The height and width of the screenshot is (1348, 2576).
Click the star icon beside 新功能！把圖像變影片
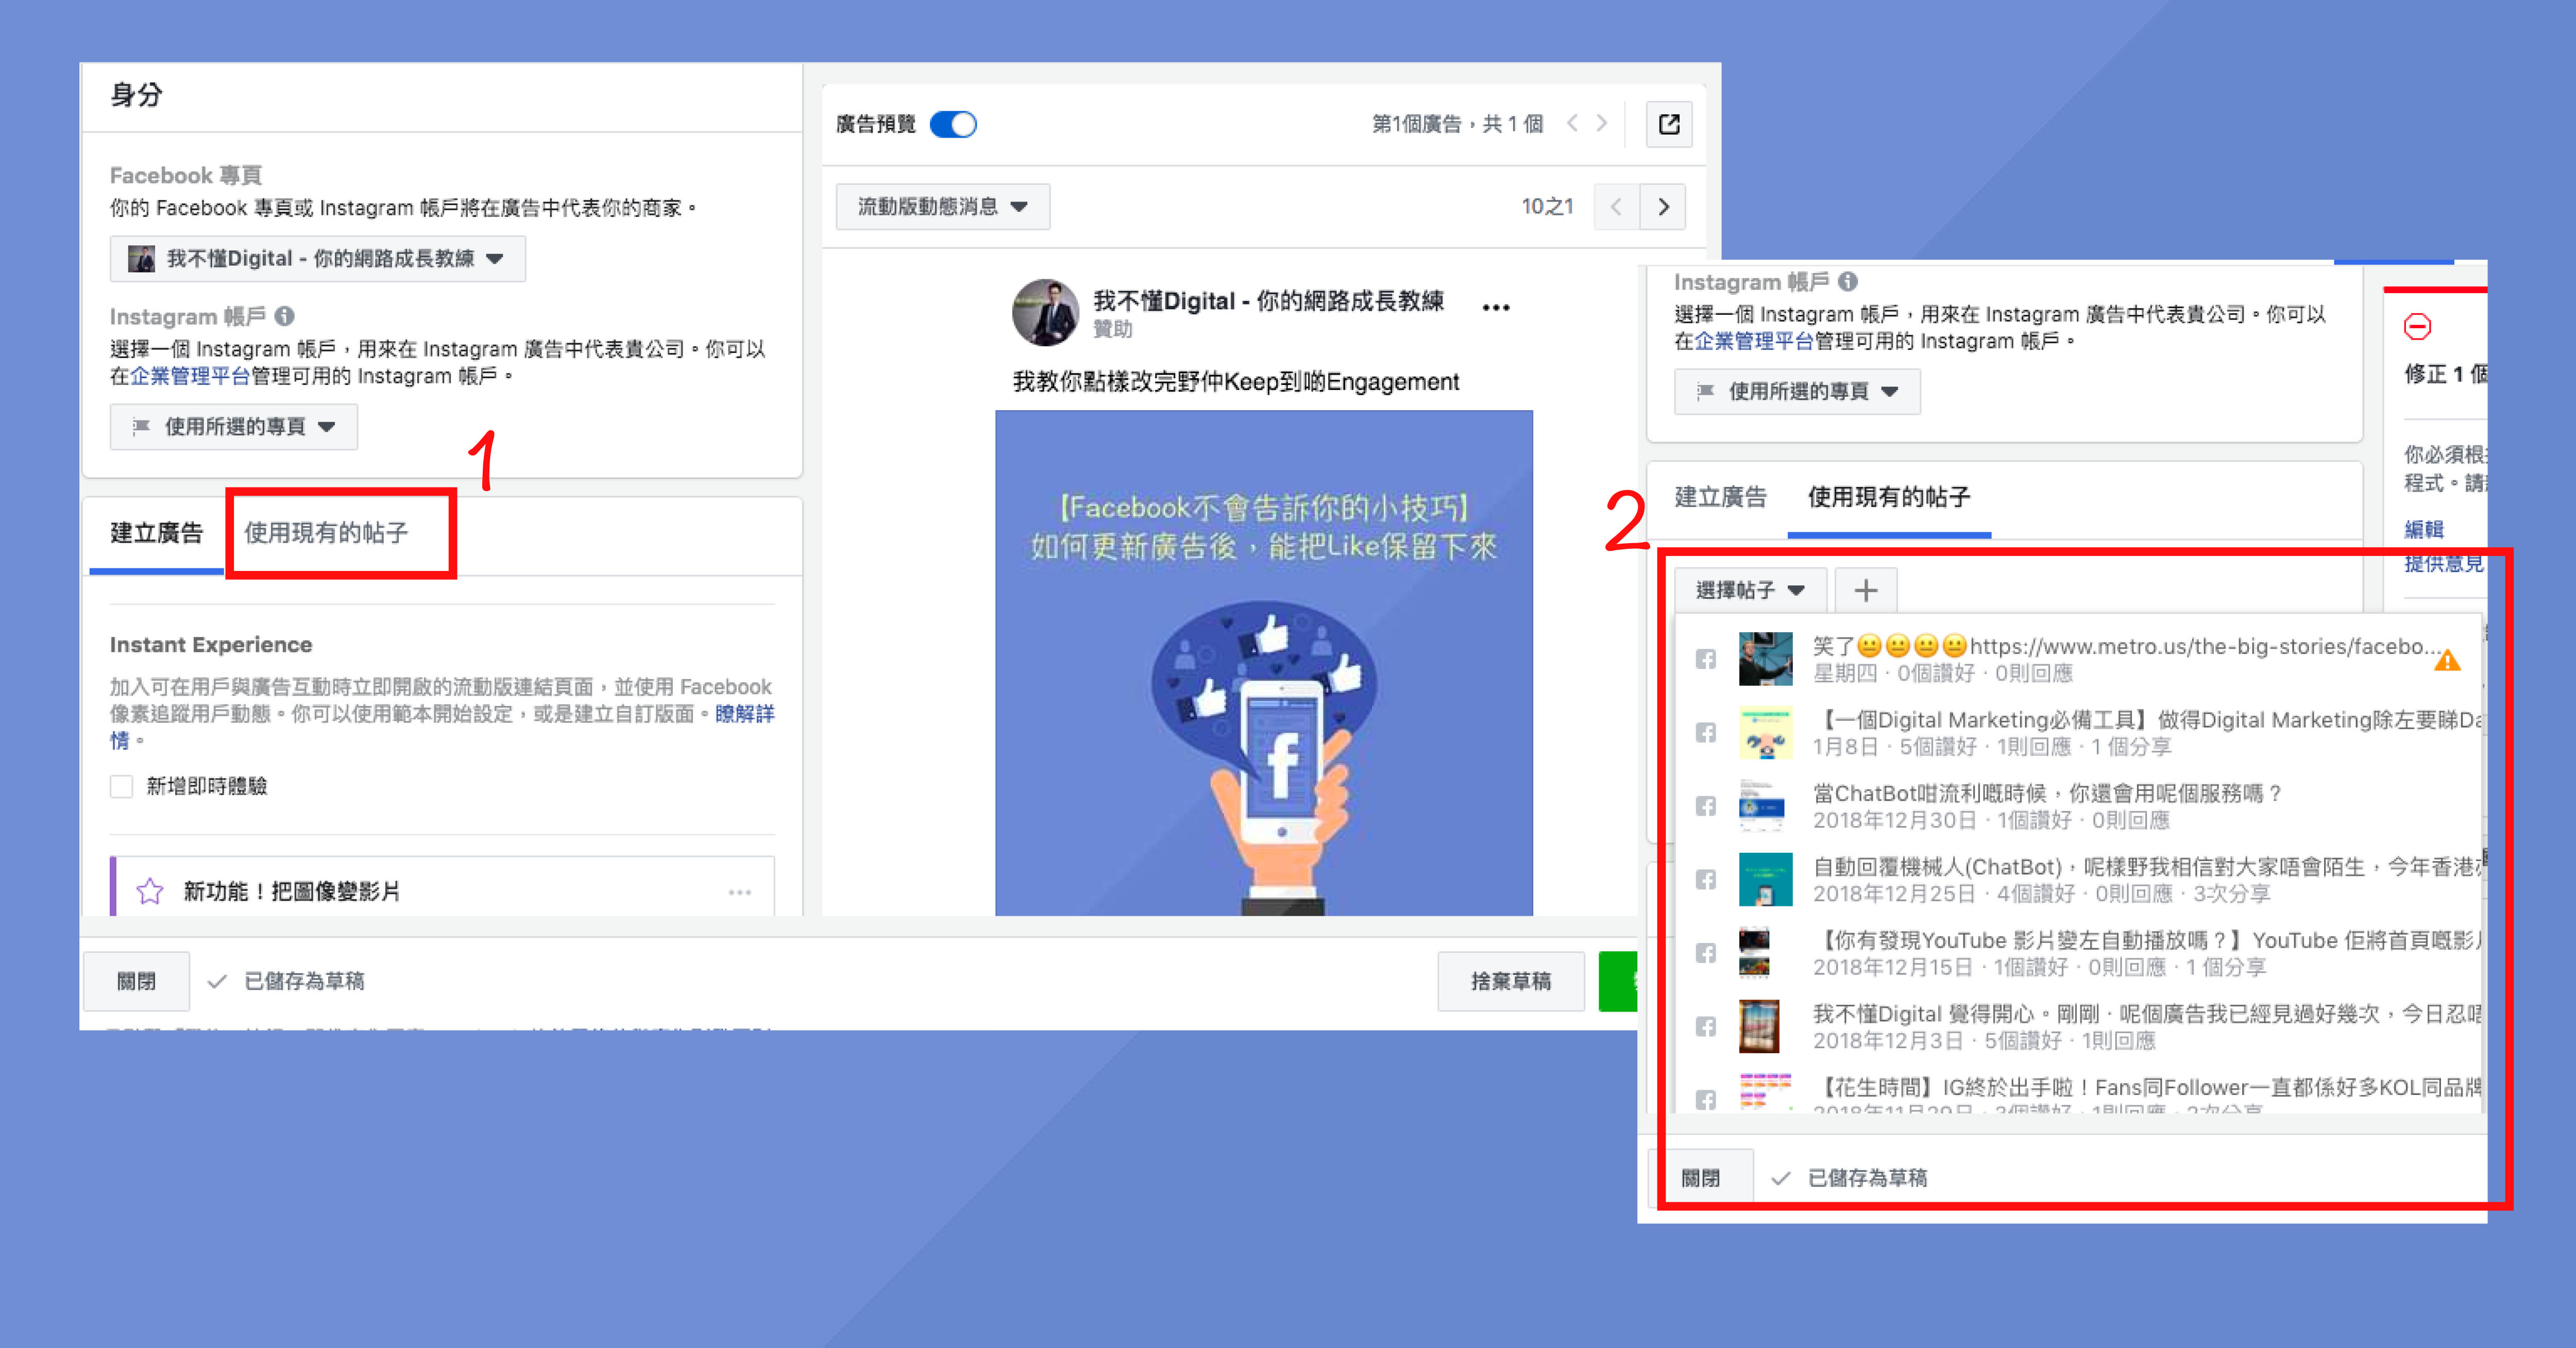point(150,891)
